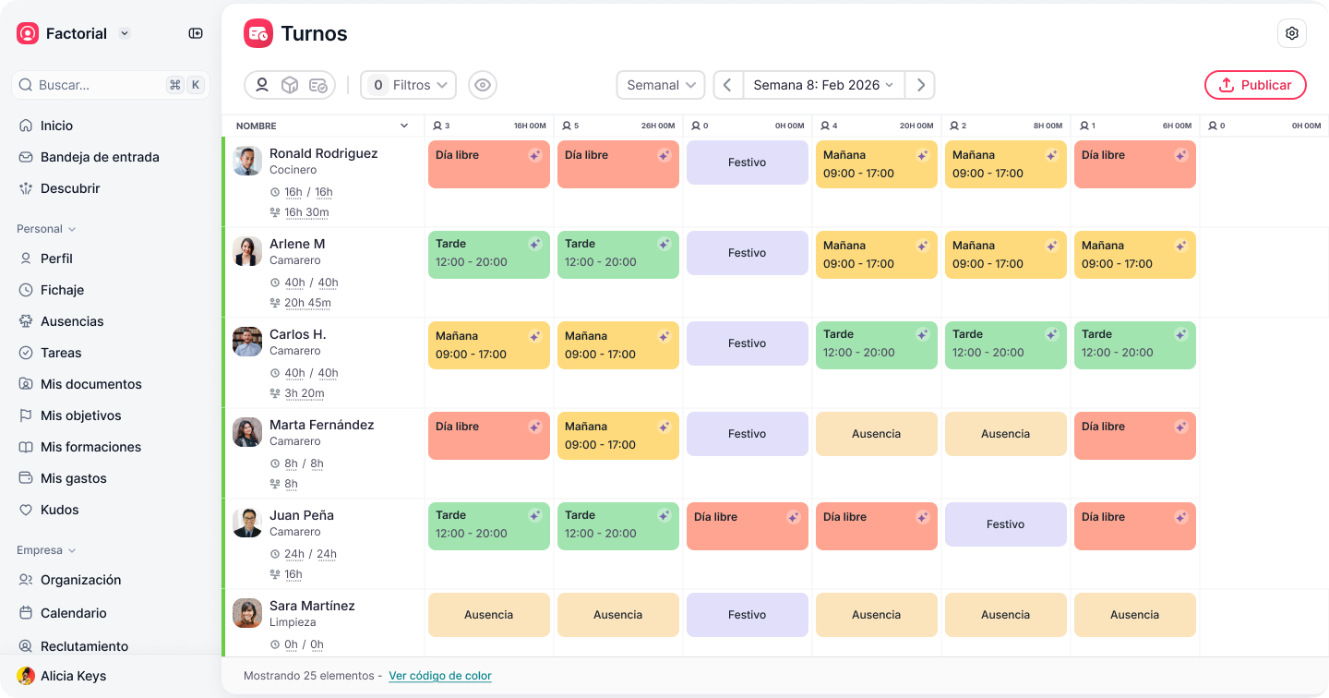The image size is (1329, 698).
Task: Select the person view icon
Action: (262, 85)
